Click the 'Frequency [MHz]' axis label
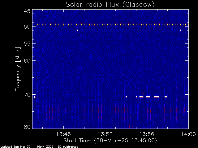Image resolution: width=198 pixels, height=148 pixels. pos(18,69)
